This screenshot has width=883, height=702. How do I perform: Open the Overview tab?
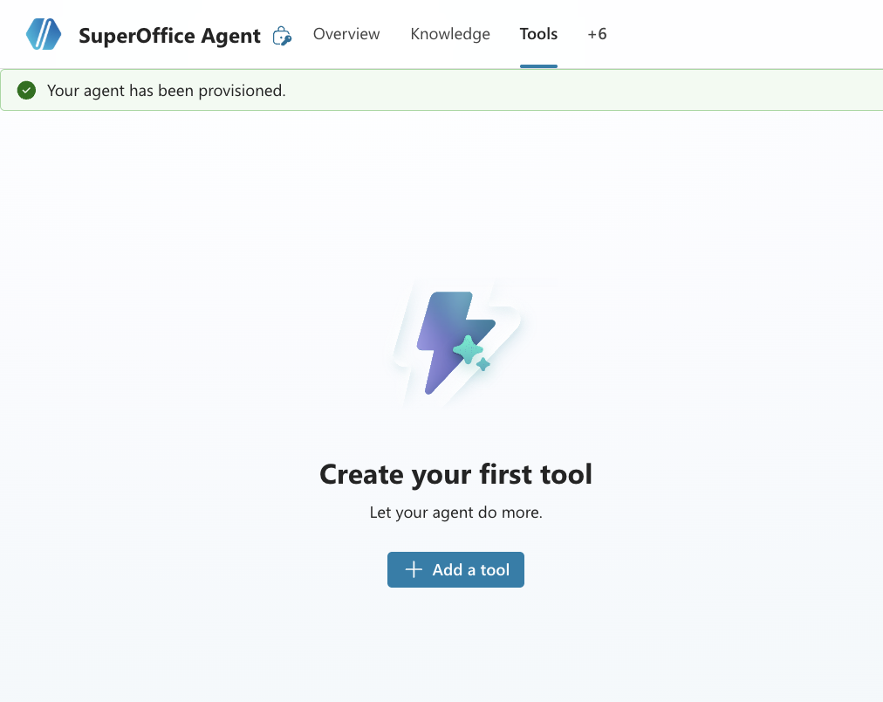click(x=346, y=34)
